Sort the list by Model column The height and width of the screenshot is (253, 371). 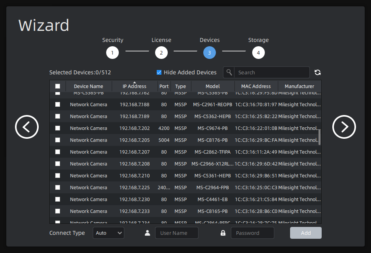click(x=213, y=86)
